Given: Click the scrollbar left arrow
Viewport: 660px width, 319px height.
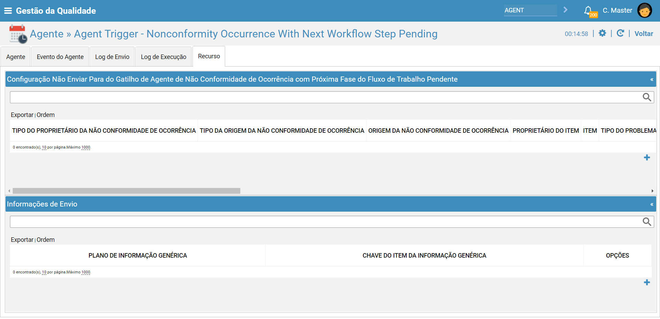Looking at the screenshot, I should coord(9,191).
